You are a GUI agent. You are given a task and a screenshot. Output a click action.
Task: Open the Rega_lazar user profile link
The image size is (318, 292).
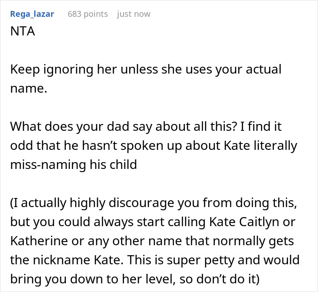(x=32, y=14)
